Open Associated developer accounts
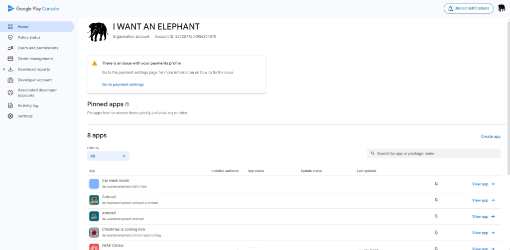The width and height of the screenshot is (510, 250). point(37,93)
